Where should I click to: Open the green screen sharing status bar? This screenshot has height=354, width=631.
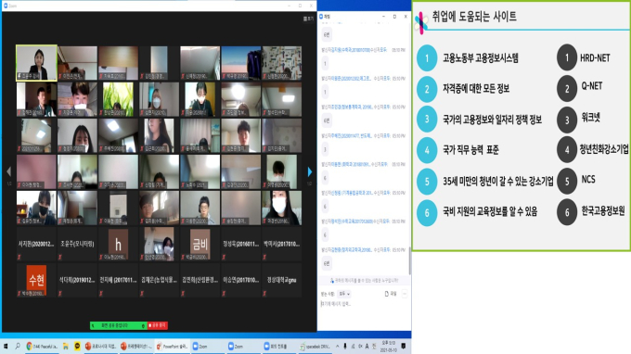tap(119, 325)
